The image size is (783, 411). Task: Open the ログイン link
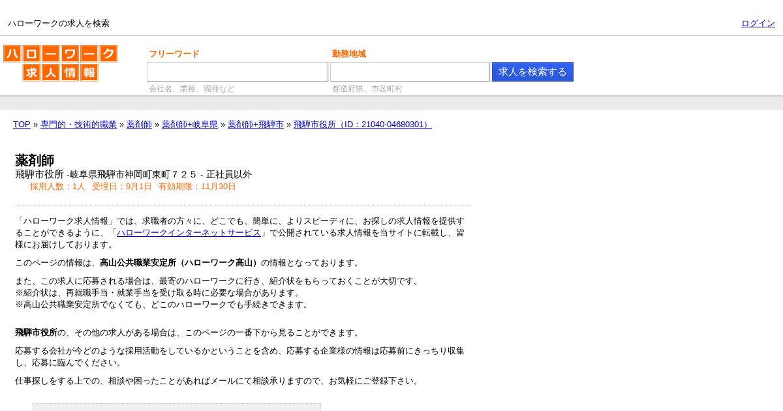758,23
